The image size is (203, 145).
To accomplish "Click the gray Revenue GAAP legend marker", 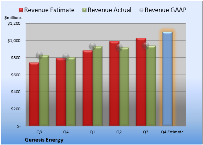I will (142, 10).
